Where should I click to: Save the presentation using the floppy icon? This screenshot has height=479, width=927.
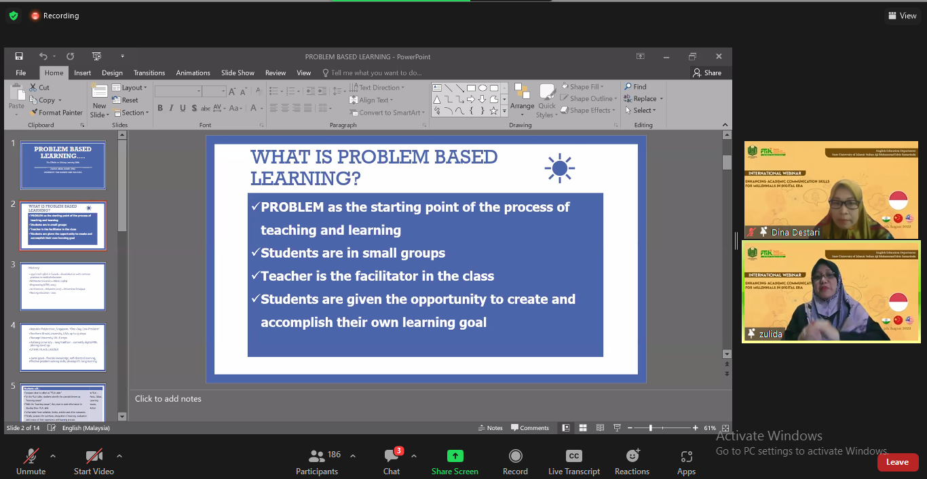click(19, 56)
